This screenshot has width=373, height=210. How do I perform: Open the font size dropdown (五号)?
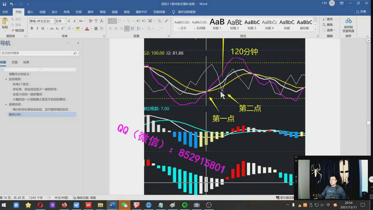(x=60, y=21)
